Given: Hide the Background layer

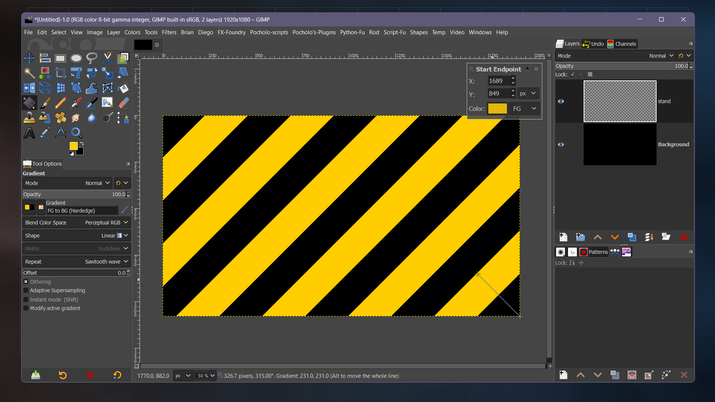Looking at the screenshot, I should (561, 144).
